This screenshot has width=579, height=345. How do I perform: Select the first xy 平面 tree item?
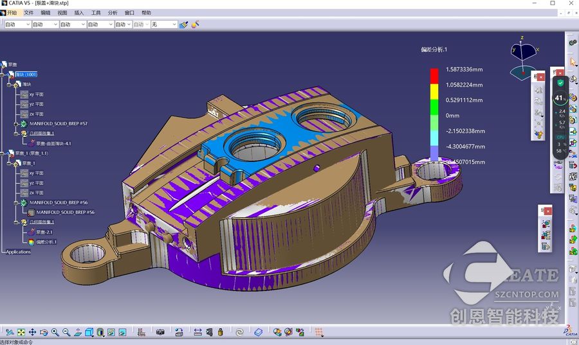[37, 94]
